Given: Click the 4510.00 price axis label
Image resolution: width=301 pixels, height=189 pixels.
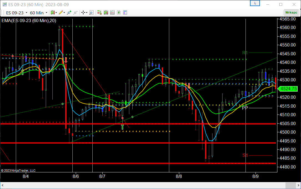Looking at the screenshot, I should coord(288,115).
